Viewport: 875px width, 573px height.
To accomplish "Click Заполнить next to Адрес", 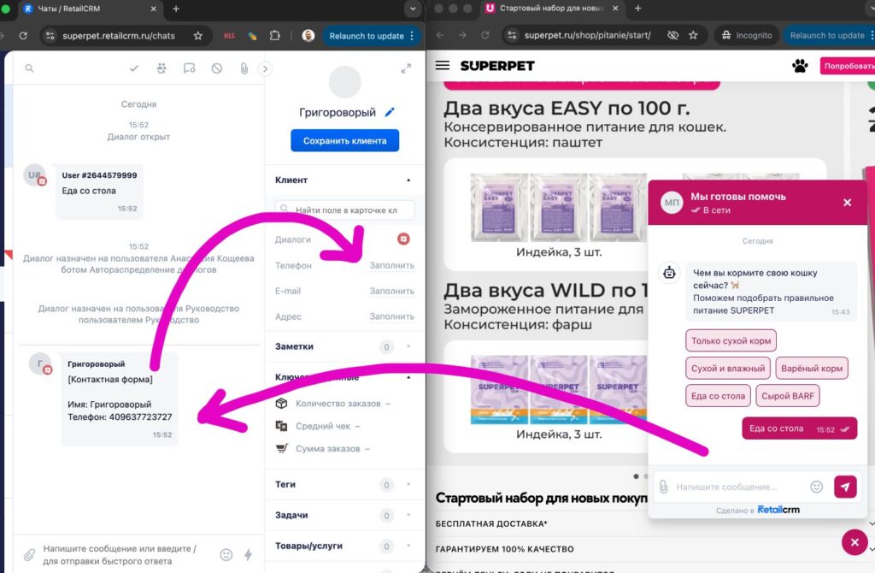I will coord(391,316).
